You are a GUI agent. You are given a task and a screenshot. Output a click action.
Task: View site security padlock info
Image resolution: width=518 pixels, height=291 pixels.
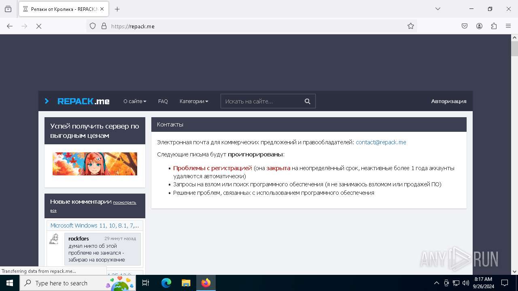tap(104, 26)
